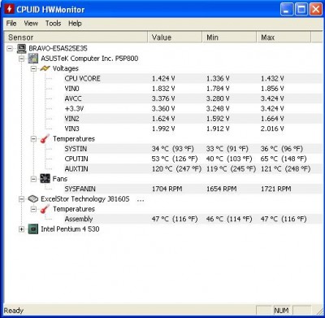Collapse the ExcelStor Temperatures group
325x318 pixels.
(33, 209)
